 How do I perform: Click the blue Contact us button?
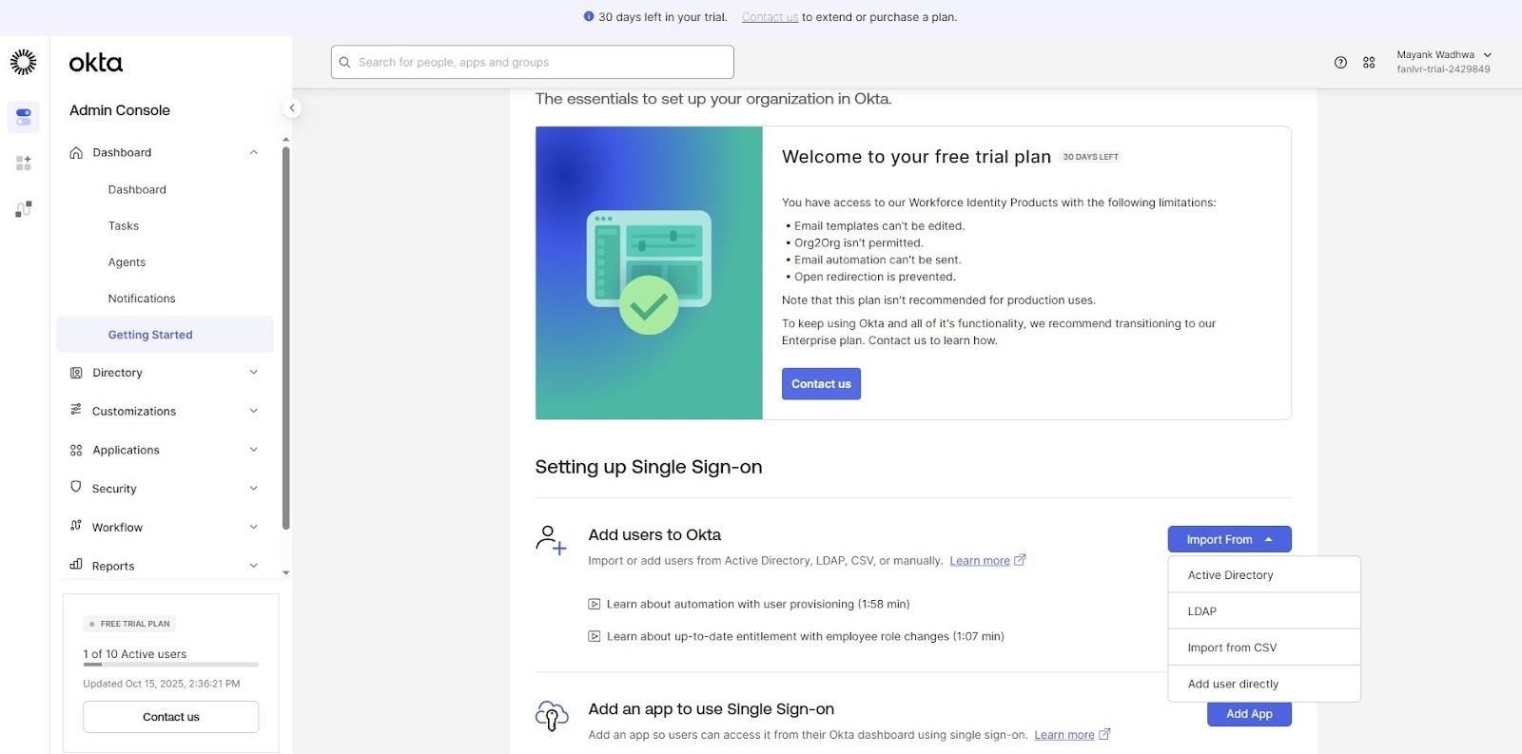[x=821, y=384]
